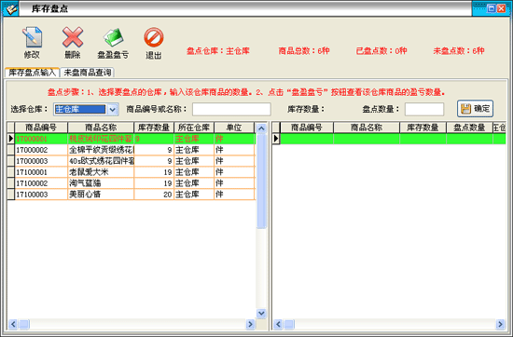The height and width of the screenshot is (337, 513).
Task: Click 盘点数量 header in right table
Action: tap(469, 128)
